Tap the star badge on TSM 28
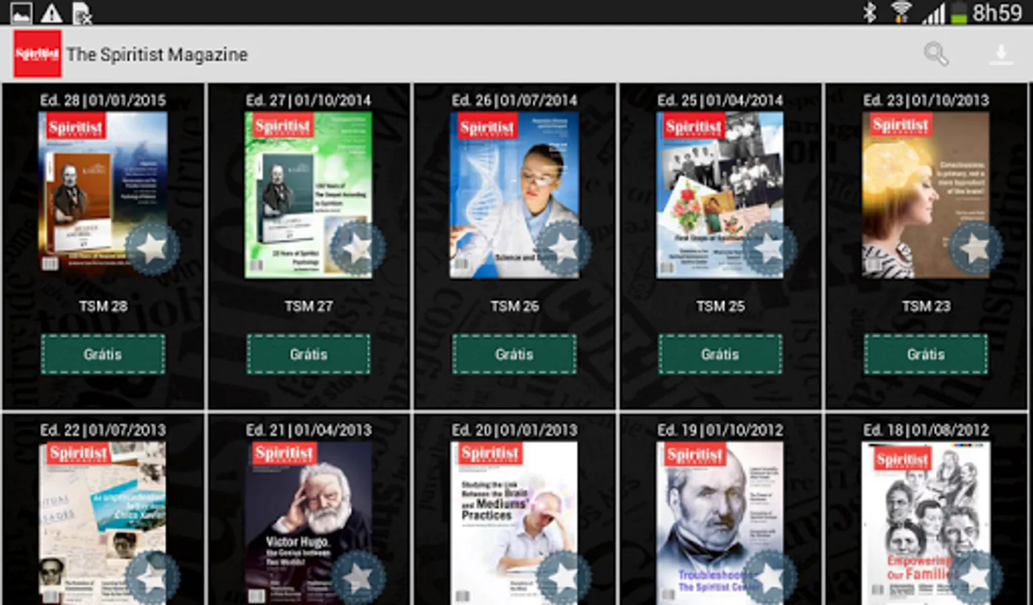This screenshot has height=605, width=1033. point(152,248)
